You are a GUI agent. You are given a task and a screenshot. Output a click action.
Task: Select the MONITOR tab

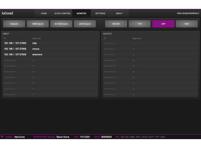81,13
